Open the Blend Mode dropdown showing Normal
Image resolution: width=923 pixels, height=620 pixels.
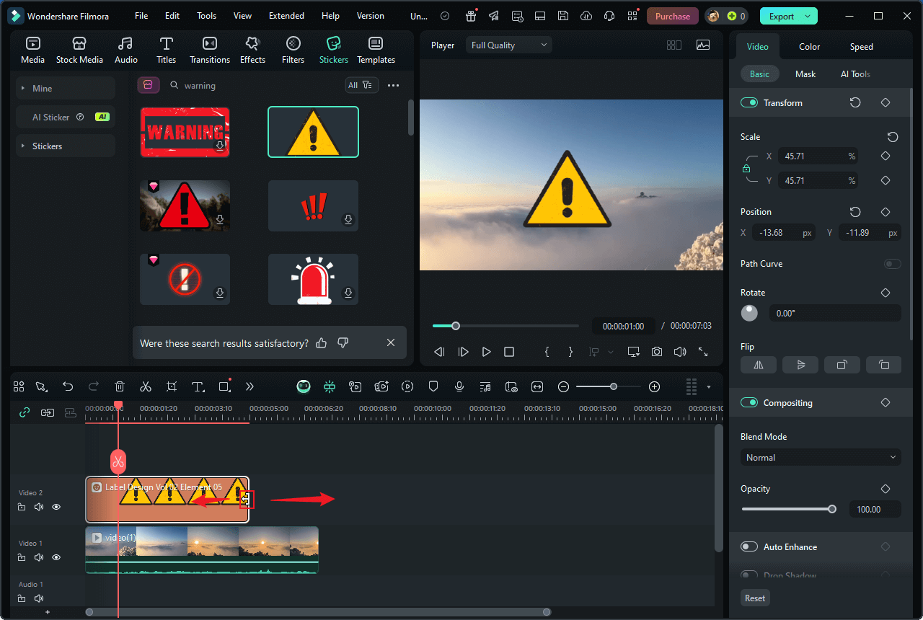click(x=820, y=457)
